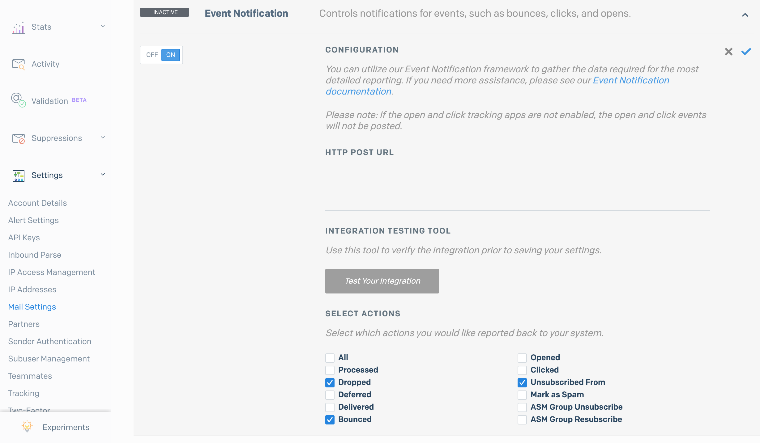Viewport: 760px width, 443px height.
Task: Switch Event Notification toggle to OFF
Action: (x=152, y=55)
